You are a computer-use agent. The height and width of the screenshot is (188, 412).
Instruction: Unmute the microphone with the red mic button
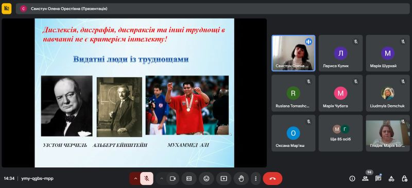(x=147, y=179)
